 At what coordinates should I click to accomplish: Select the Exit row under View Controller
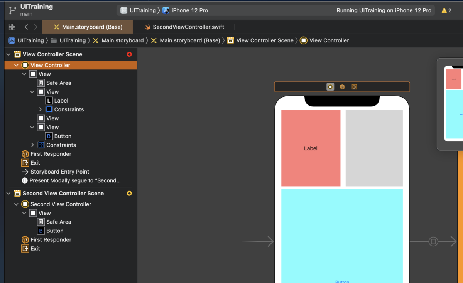click(71, 163)
